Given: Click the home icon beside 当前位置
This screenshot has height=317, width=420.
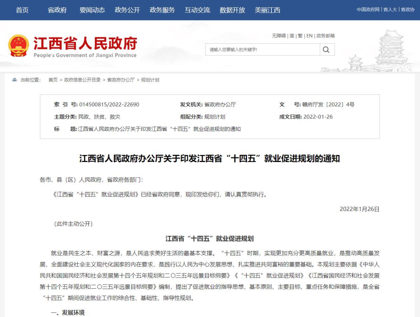Looking at the screenshot, I should click(x=14, y=80).
